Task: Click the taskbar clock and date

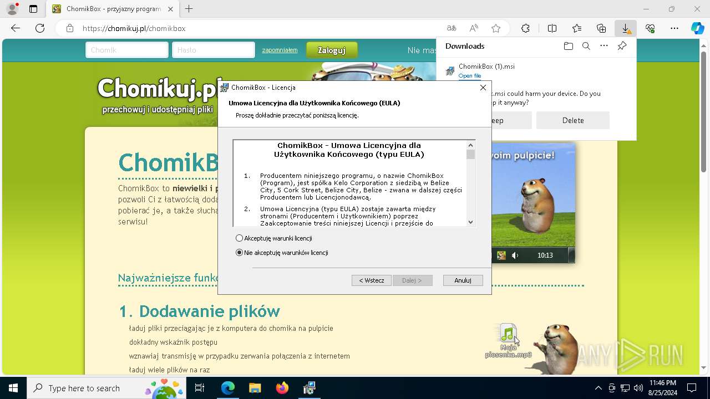Action: [x=662, y=388]
